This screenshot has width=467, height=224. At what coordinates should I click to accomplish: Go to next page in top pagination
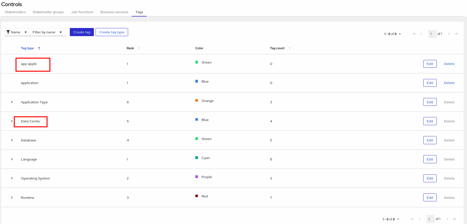click(x=449, y=34)
